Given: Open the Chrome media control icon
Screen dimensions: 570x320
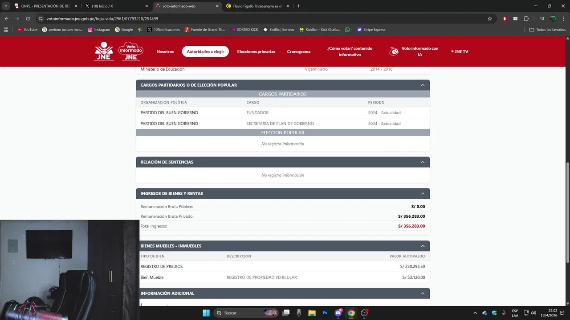Looking at the screenshot, I should 542,19.
